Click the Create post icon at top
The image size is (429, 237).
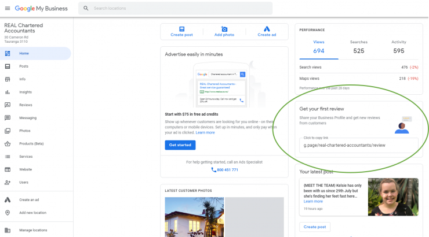(x=181, y=29)
